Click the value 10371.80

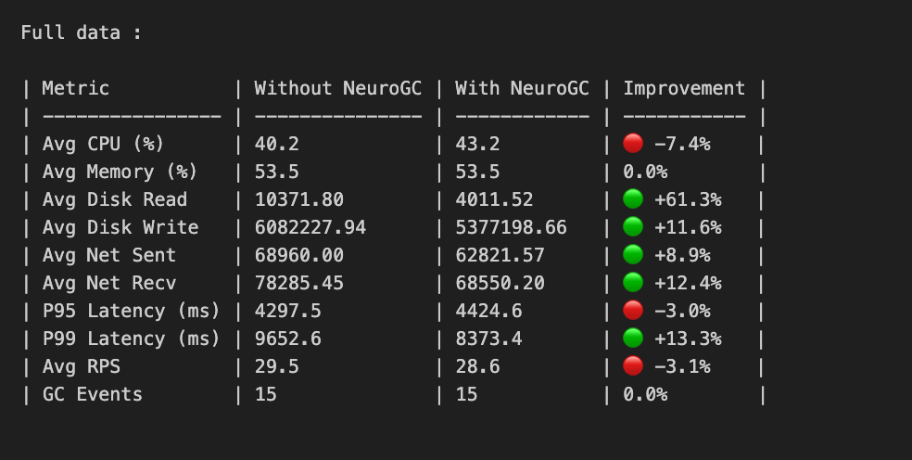299,199
